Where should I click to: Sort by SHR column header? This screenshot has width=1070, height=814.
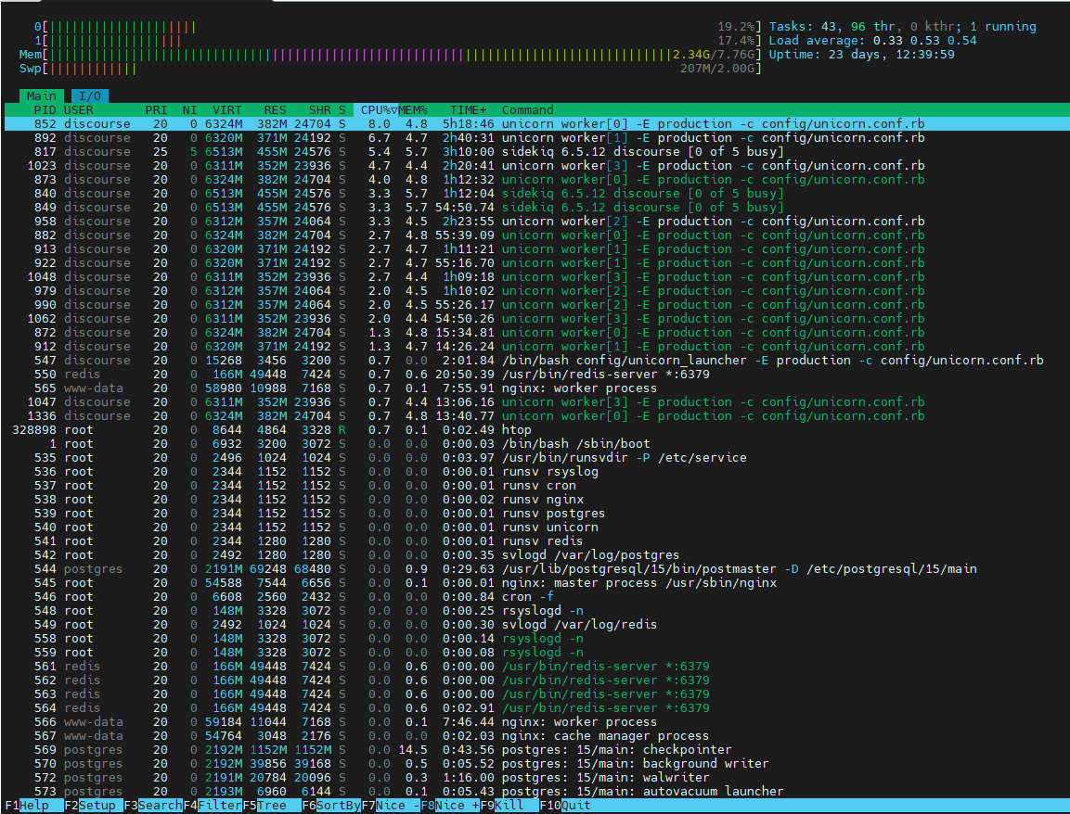point(319,109)
